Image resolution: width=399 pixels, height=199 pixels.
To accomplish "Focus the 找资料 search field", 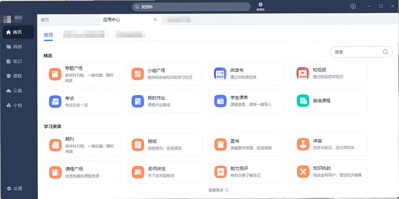I will [x=191, y=7].
